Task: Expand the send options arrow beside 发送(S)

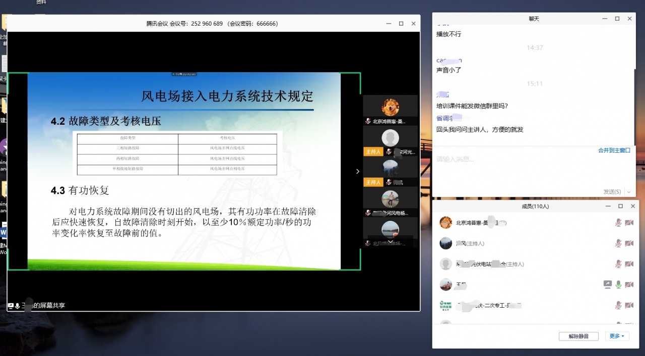Action: pos(628,192)
